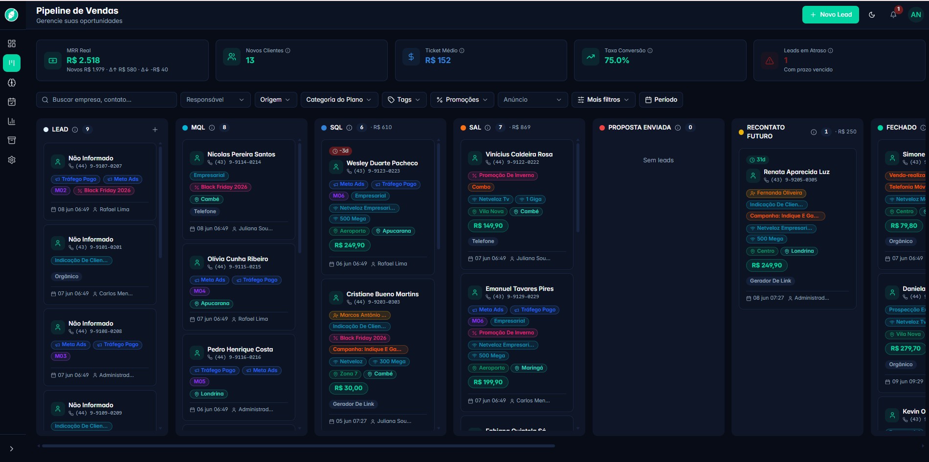
Task: Click the app logo icon
Action: point(12,15)
